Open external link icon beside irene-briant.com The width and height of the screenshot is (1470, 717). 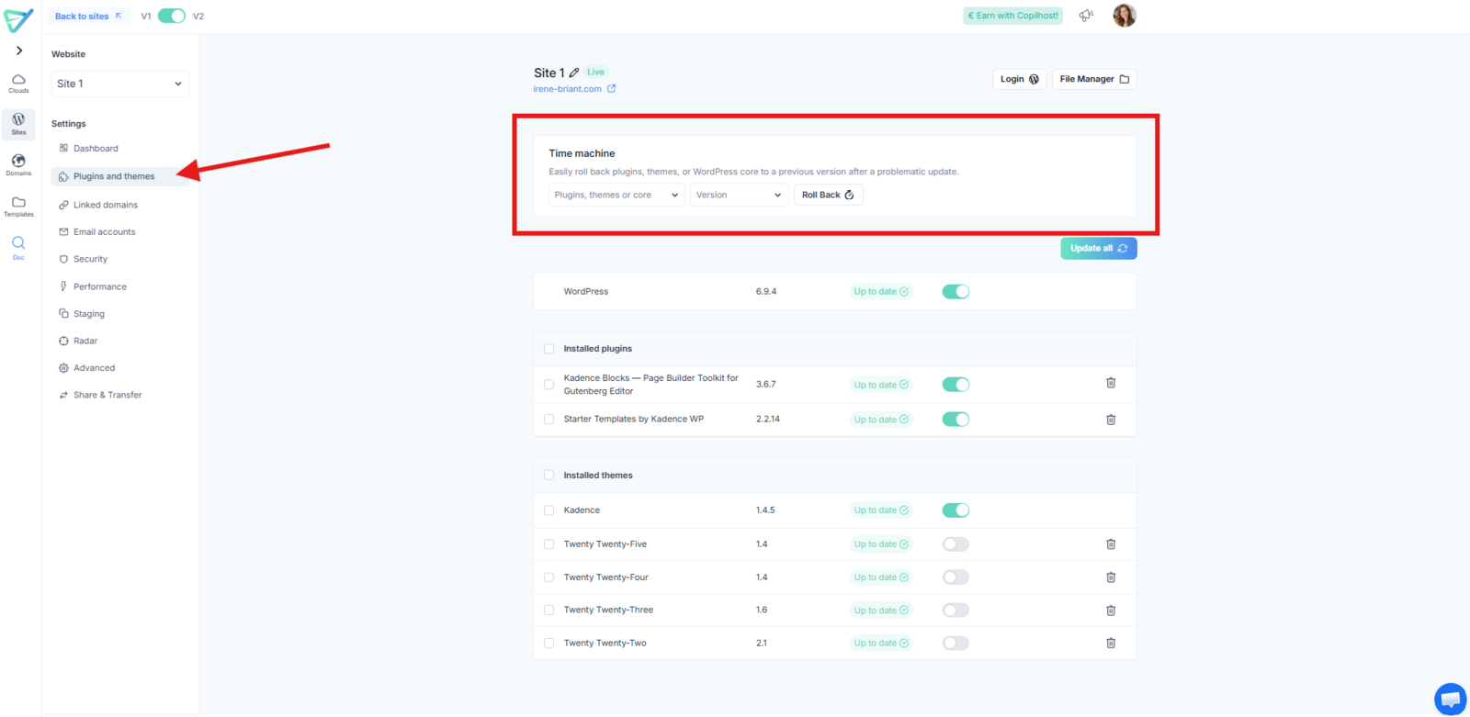click(x=611, y=89)
